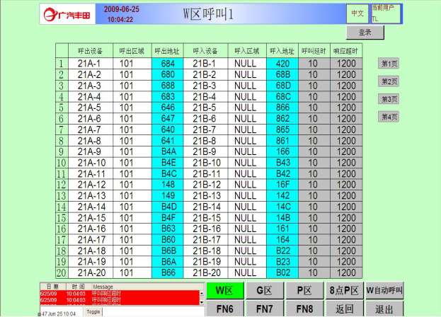Image resolution: width=441 pixels, height=317 pixels.
Task: Click call-in address cell 16F
Action: click(282, 185)
